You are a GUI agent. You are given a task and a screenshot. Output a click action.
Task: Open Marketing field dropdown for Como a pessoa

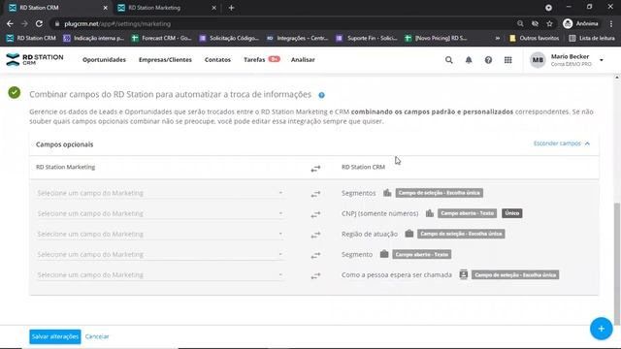coord(159,275)
